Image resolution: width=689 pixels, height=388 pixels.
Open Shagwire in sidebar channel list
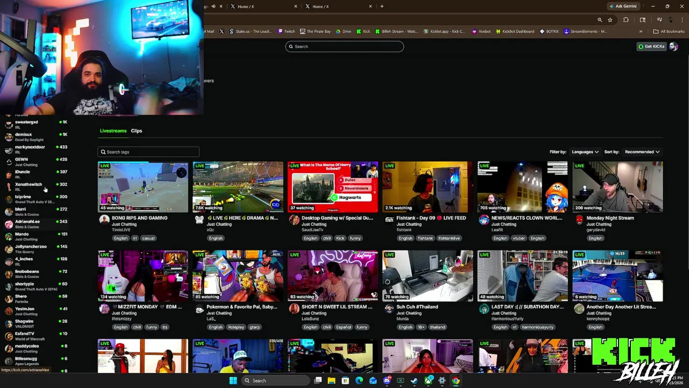coord(37,323)
